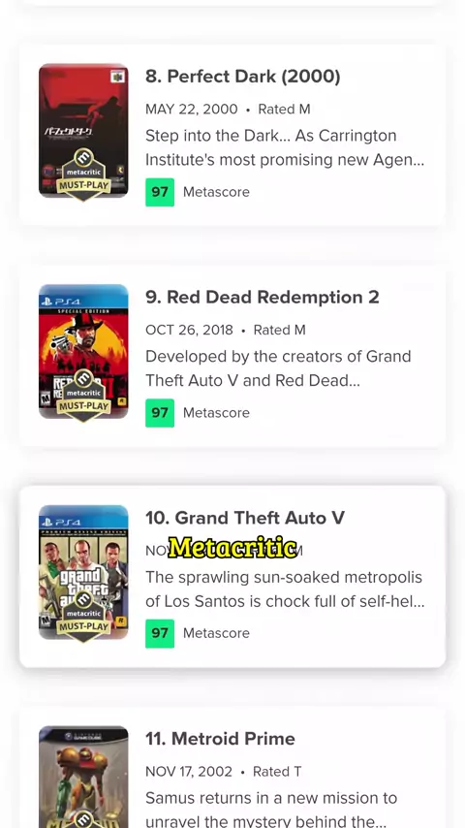465x828 pixels.
Task: Click the green 97 Metascore for Grand Theft Auto V
Action: coord(160,633)
